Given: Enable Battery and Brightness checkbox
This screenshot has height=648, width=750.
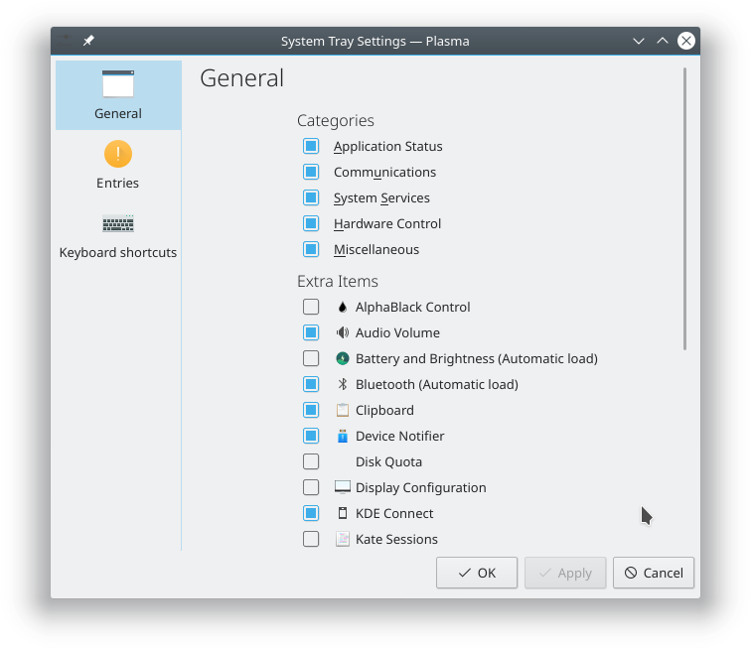Looking at the screenshot, I should pos(311,358).
